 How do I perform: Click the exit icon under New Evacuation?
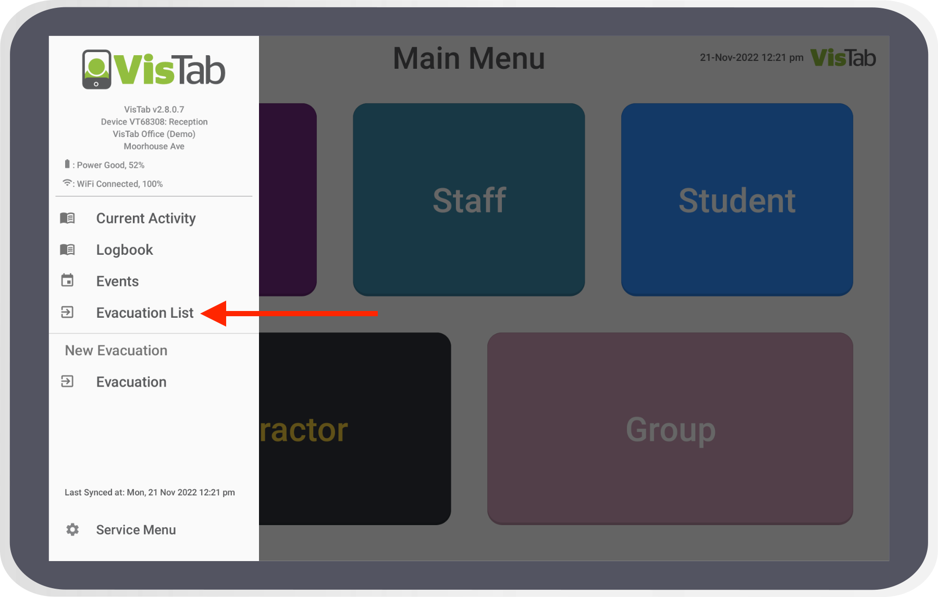point(67,382)
